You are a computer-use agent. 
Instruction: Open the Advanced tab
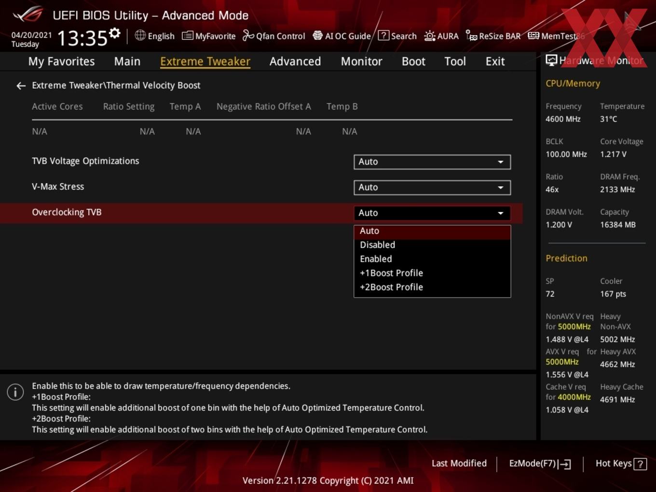point(295,61)
